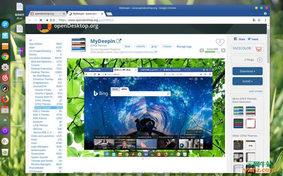Click the translate page icon in address bar
Viewport: 283px width, 176px height.
254,20
